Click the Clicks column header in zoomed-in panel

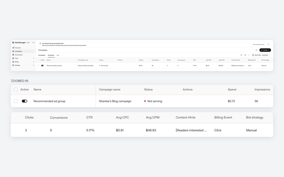[x=29, y=117]
